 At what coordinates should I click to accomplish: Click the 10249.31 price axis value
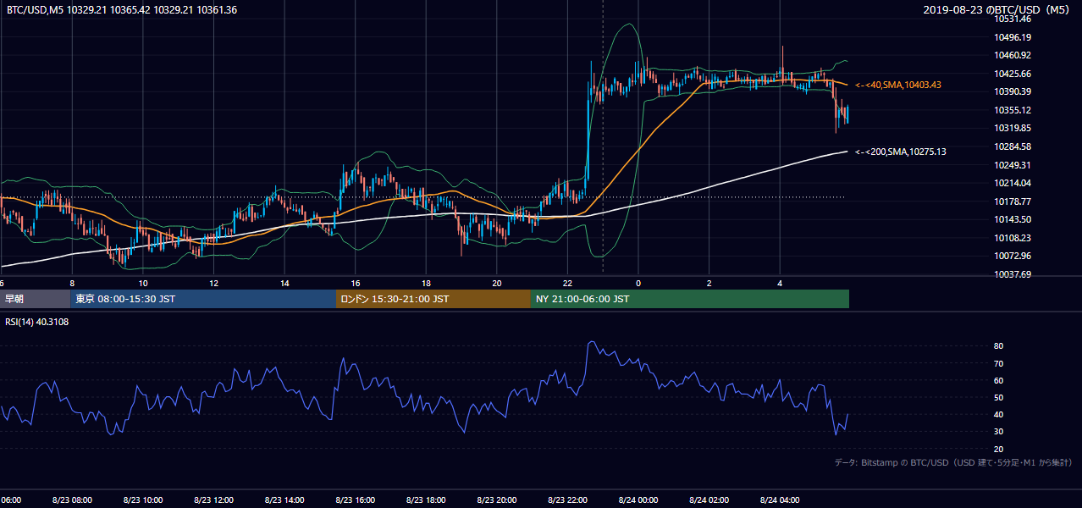point(1013,165)
